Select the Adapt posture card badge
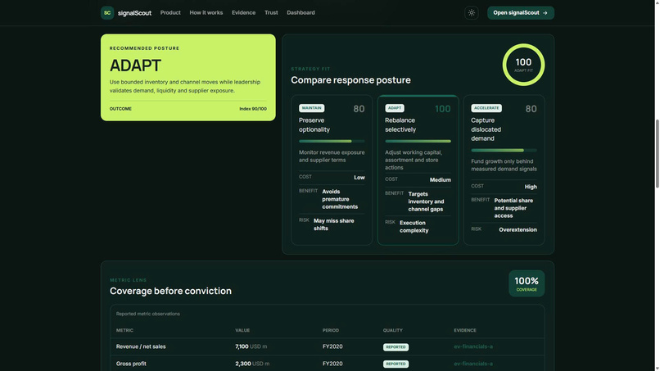 [395, 108]
